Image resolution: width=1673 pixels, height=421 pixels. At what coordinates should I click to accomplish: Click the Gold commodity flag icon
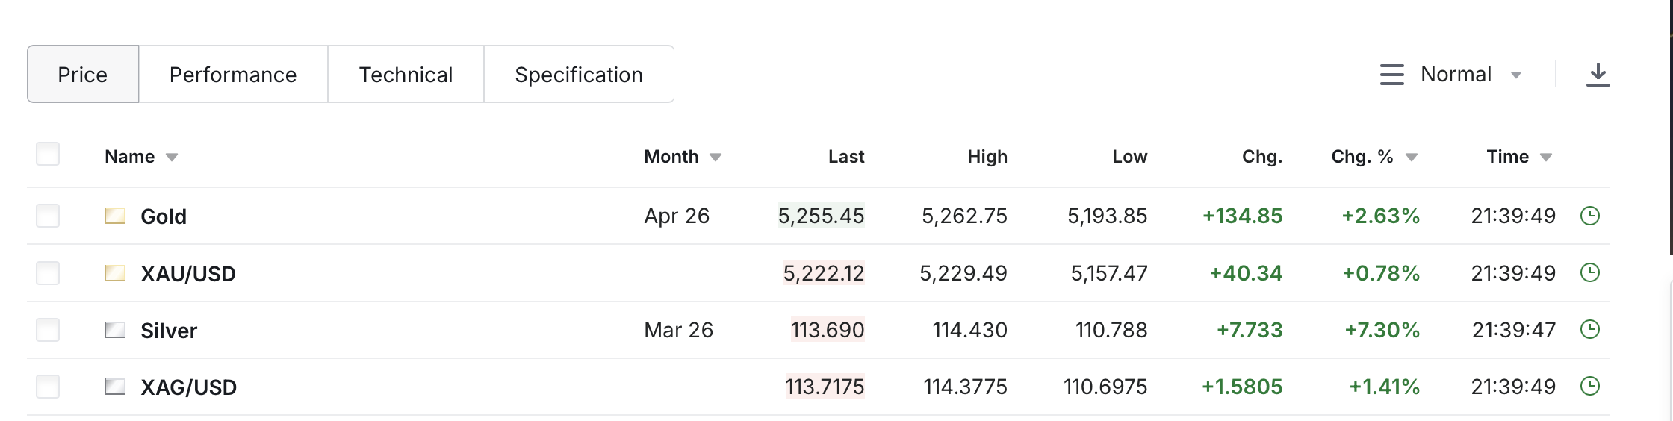pos(115,216)
